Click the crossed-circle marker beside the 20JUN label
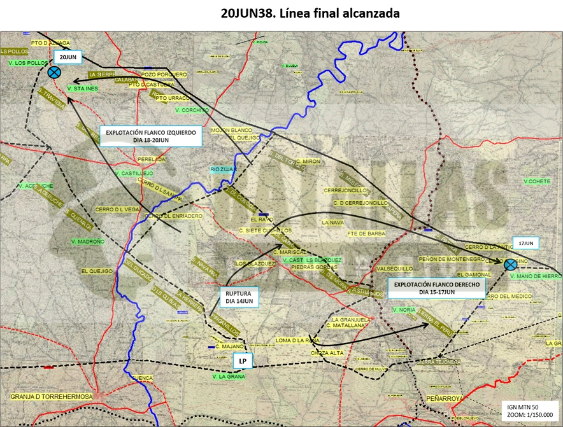 point(54,73)
